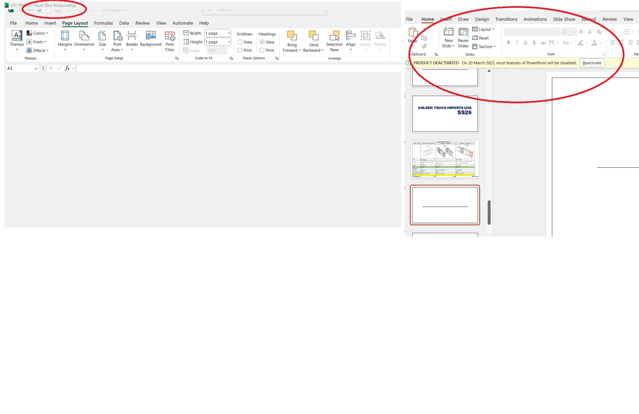Switch to the Formulas tab in Excel
This screenshot has width=639, height=414.
click(103, 23)
